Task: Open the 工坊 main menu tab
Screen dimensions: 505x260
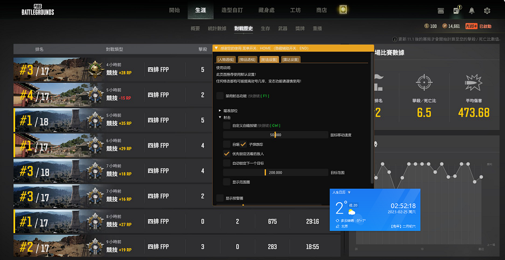Action: [x=295, y=10]
